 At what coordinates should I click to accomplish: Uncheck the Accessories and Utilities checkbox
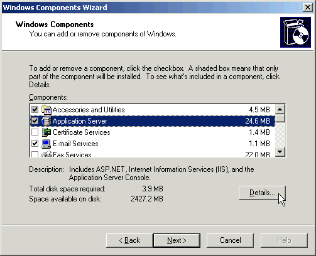coord(35,110)
